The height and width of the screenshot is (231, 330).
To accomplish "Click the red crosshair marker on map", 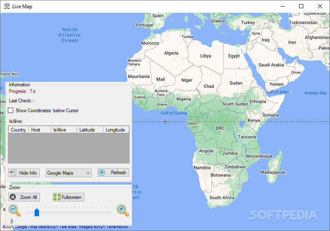I will (x=165, y=122).
